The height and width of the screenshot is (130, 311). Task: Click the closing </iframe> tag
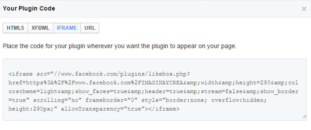point(164,109)
